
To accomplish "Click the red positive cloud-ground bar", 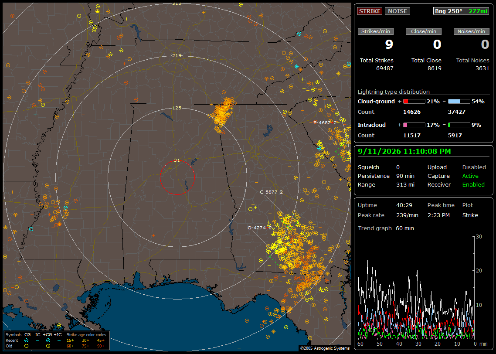I will coord(414,102).
